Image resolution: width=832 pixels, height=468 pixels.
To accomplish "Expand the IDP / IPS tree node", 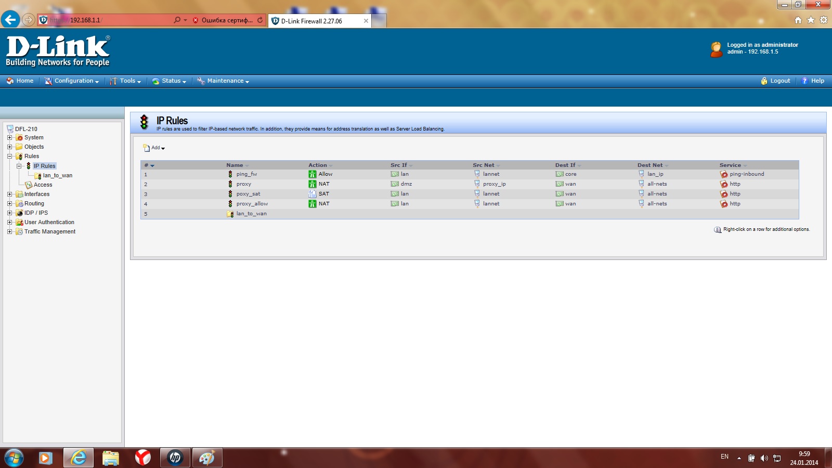I will [x=9, y=213].
